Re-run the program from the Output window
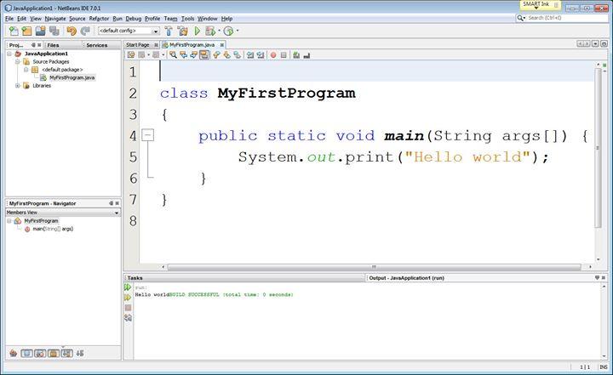Viewport: 613px width, 375px height. click(x=128, y=287)
